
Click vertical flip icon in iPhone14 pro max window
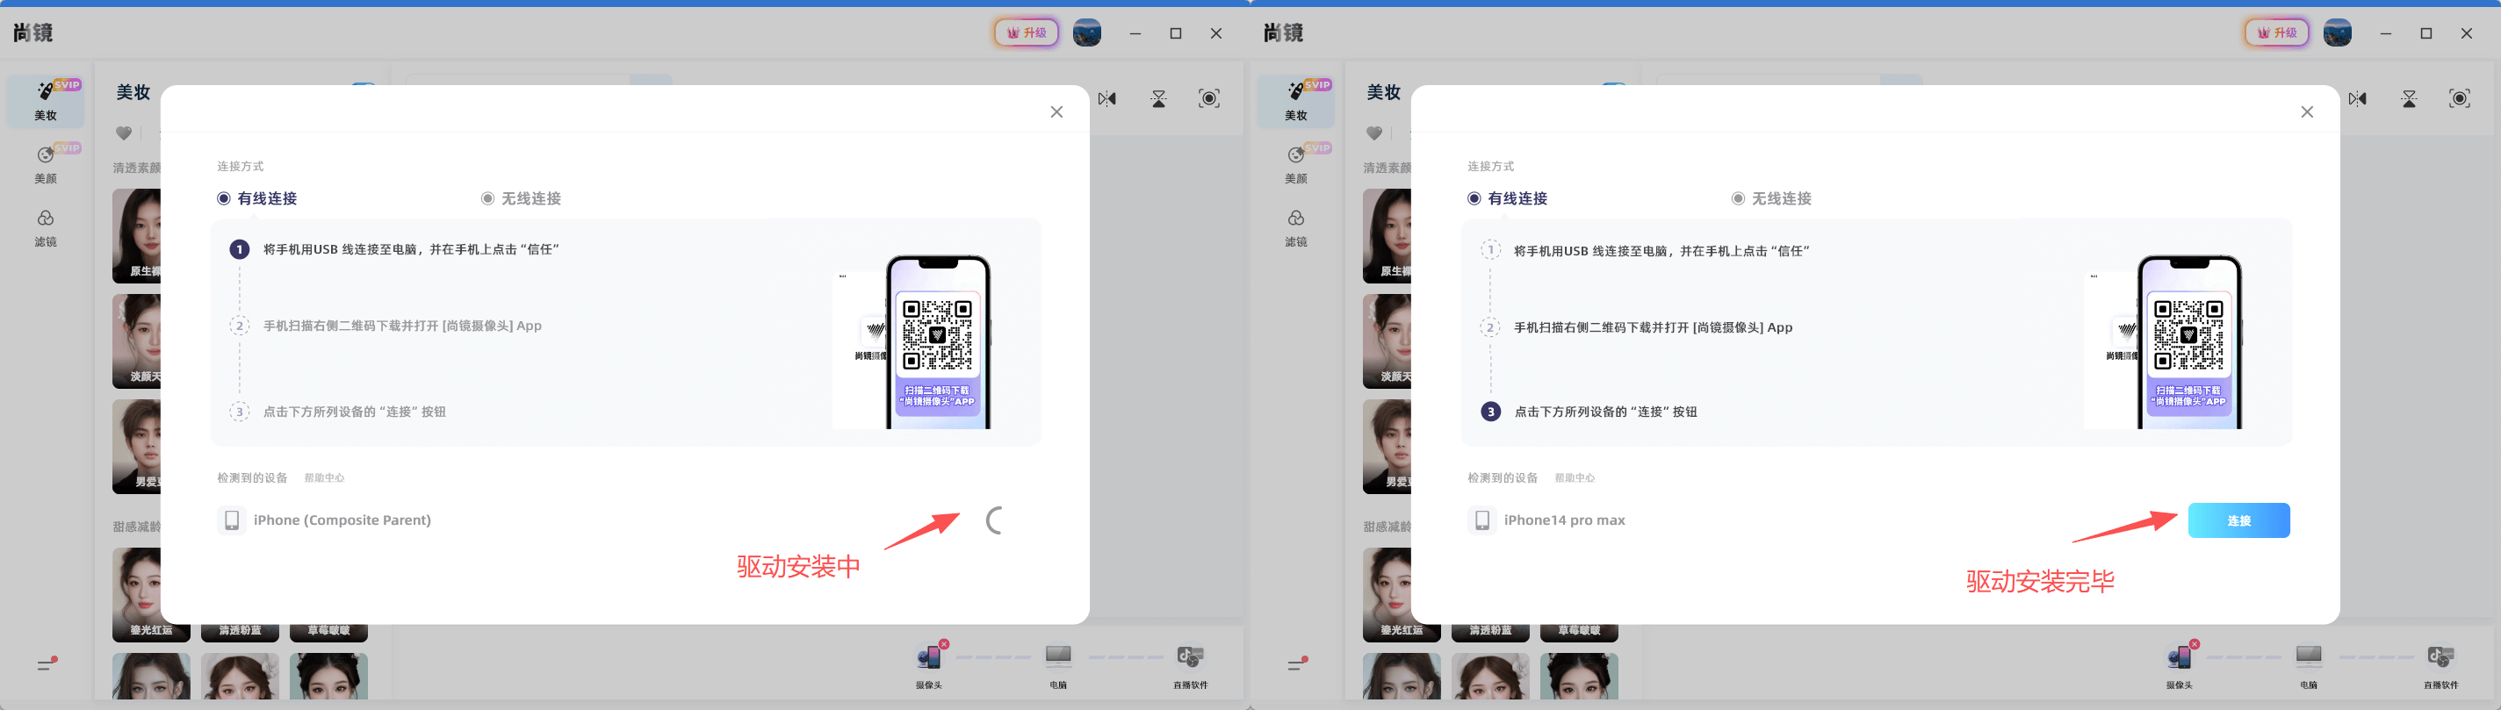(x=2409, y=99)
